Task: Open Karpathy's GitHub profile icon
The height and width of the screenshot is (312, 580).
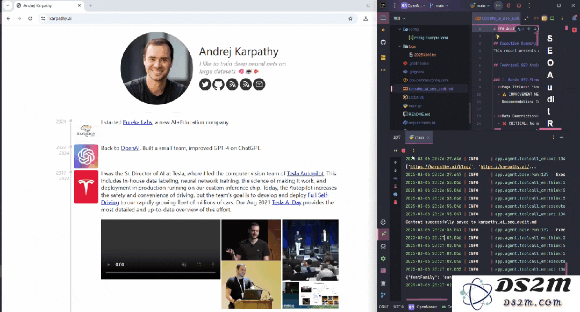Action: point(218,84)
